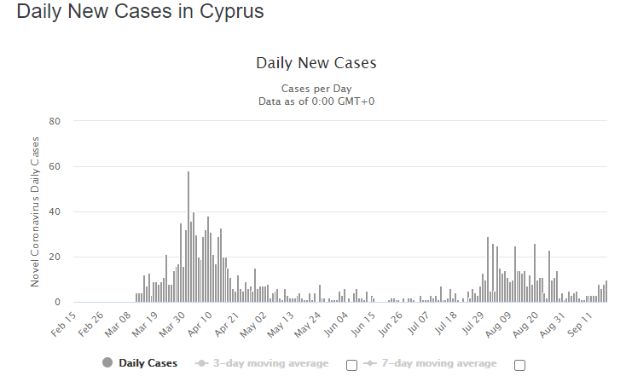Click the Novel Coronavirus Daily Cases axis title
Image resolution: width=626 pixels, height=376 pixels.
pos(36,213)
